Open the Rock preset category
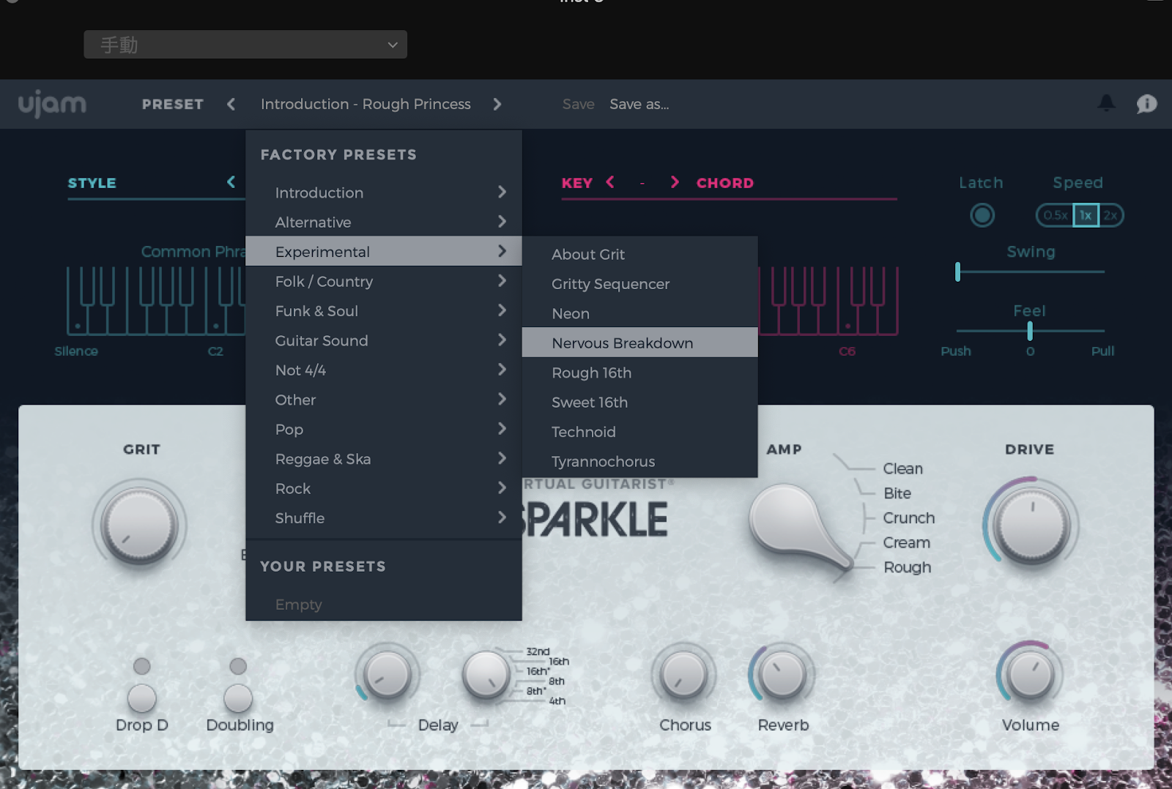 click(384, 488)
